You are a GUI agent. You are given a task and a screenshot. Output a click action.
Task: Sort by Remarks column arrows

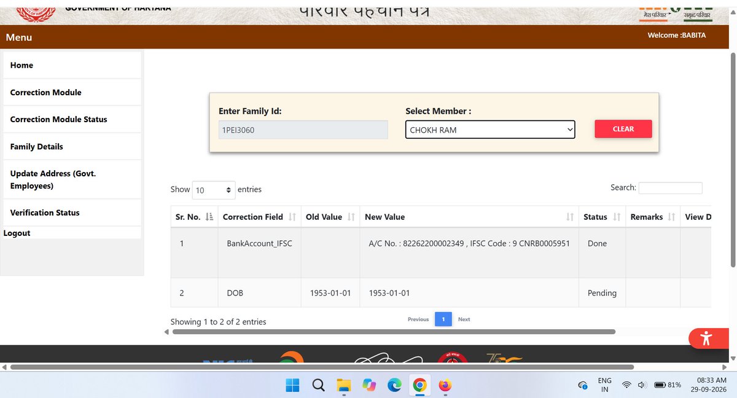671,217
